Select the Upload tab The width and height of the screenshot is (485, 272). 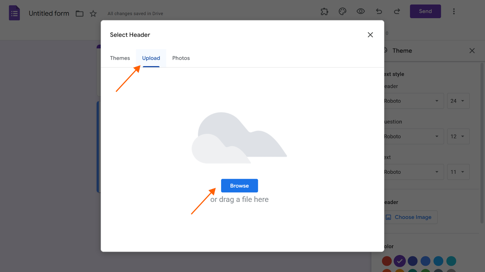(151, 58)
